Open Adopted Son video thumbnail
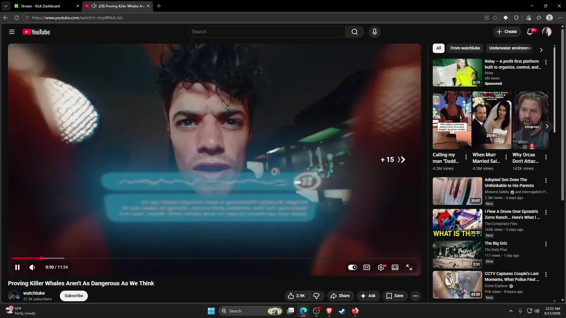 pyautogui.click(x=457, y=191)
